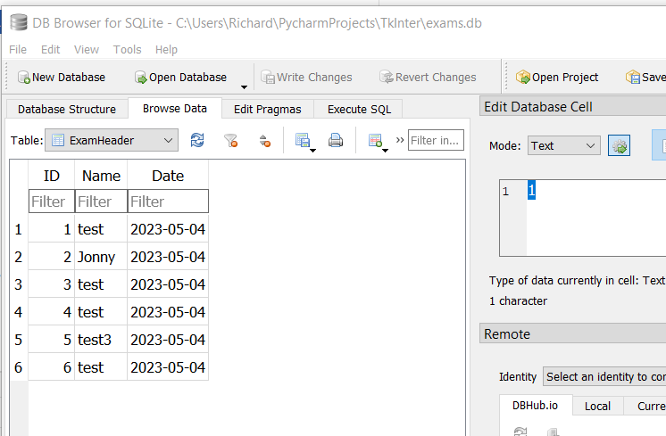Click the Filter in any column field

[436, 140]
